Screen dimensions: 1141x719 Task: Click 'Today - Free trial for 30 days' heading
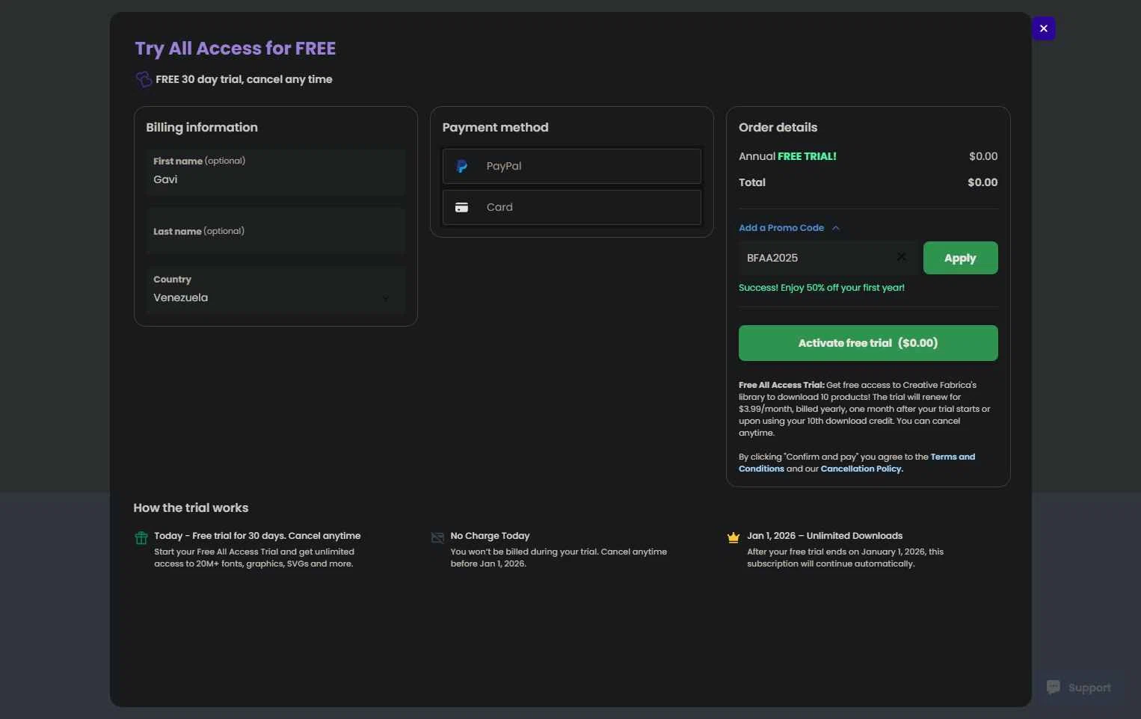click(x=257, y=536)
